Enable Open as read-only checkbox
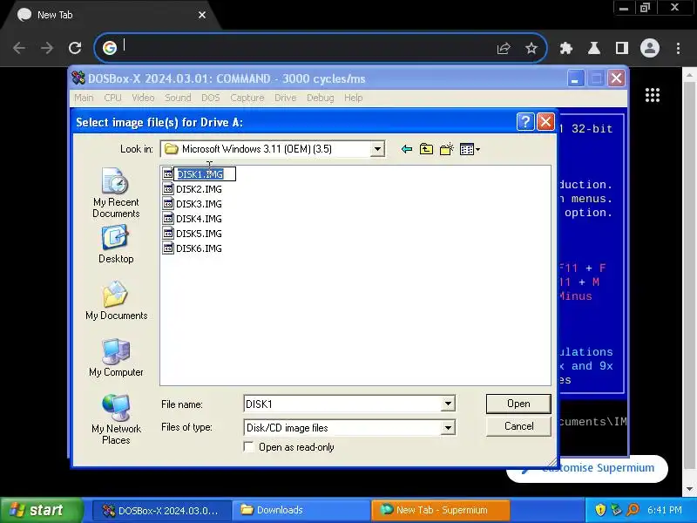Screen dimensions: 697x523 coord(249,447)
